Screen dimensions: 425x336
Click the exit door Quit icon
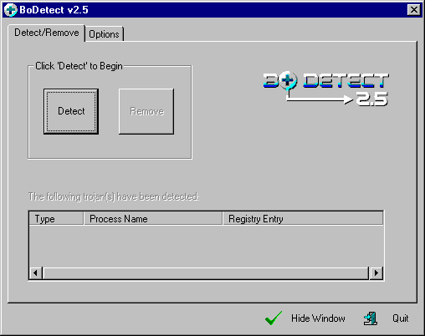tap(371, 318)
